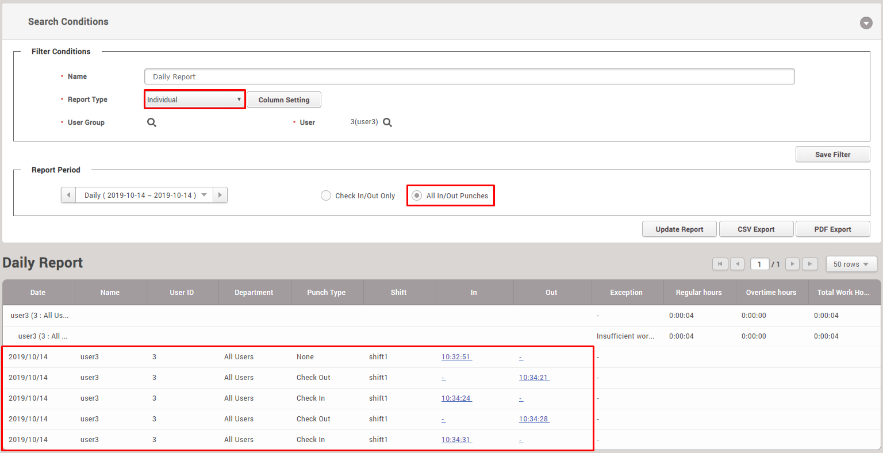Go to previous results page
The width and height of the screenshot is (883, 453).
pos(737,264)
